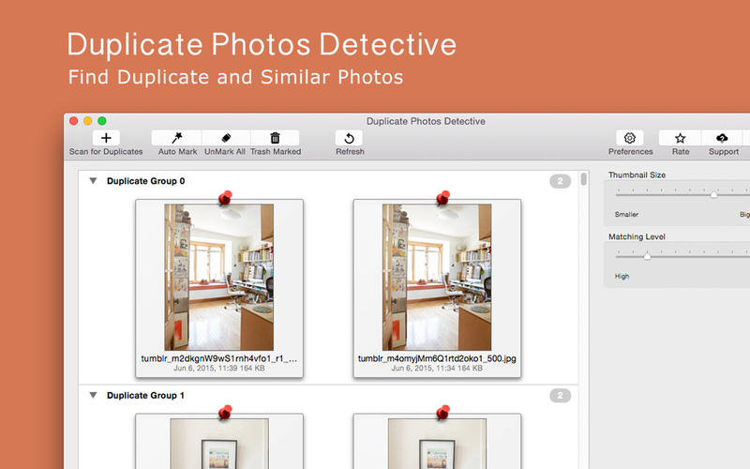Click the Thumbnail Size slider handle
Image resolution: width=750 pixels, height=469 pixels.
tap(713, 194)
